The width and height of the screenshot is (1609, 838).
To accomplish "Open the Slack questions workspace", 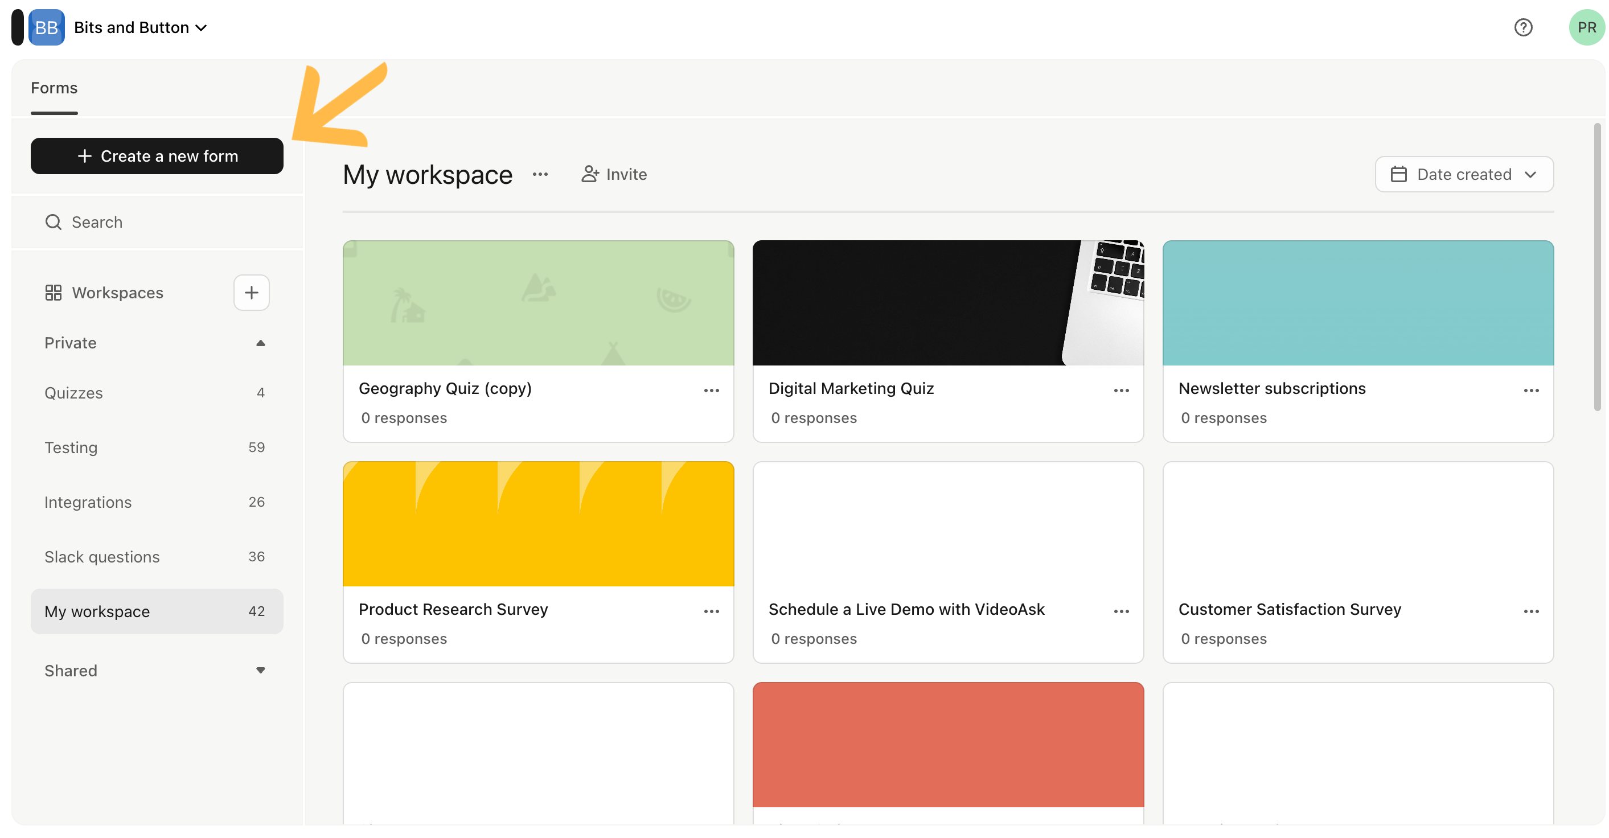I will coord(157,557).
